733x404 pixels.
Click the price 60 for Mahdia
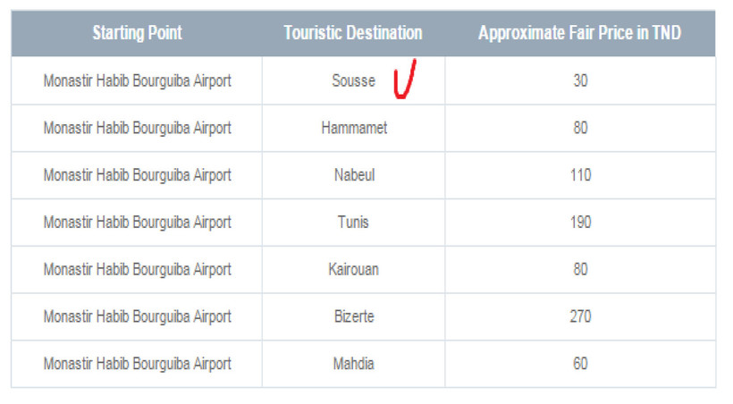[x=580, y=364]
